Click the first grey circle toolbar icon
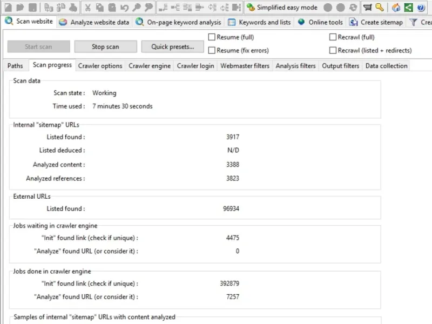432x324 pixels. click(x=328, y=8)
